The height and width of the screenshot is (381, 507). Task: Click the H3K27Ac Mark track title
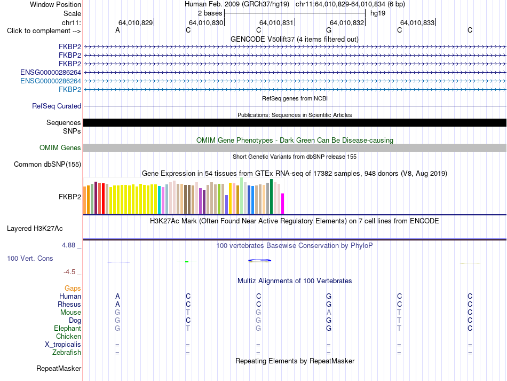pos(295,221)
